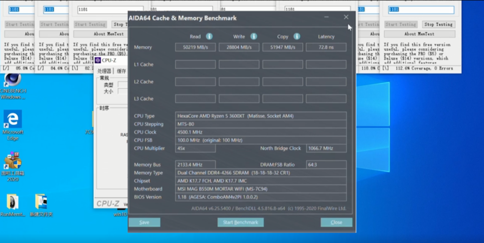Click the Memory Bus value 2133.4 MHz

tap(195, 165)
